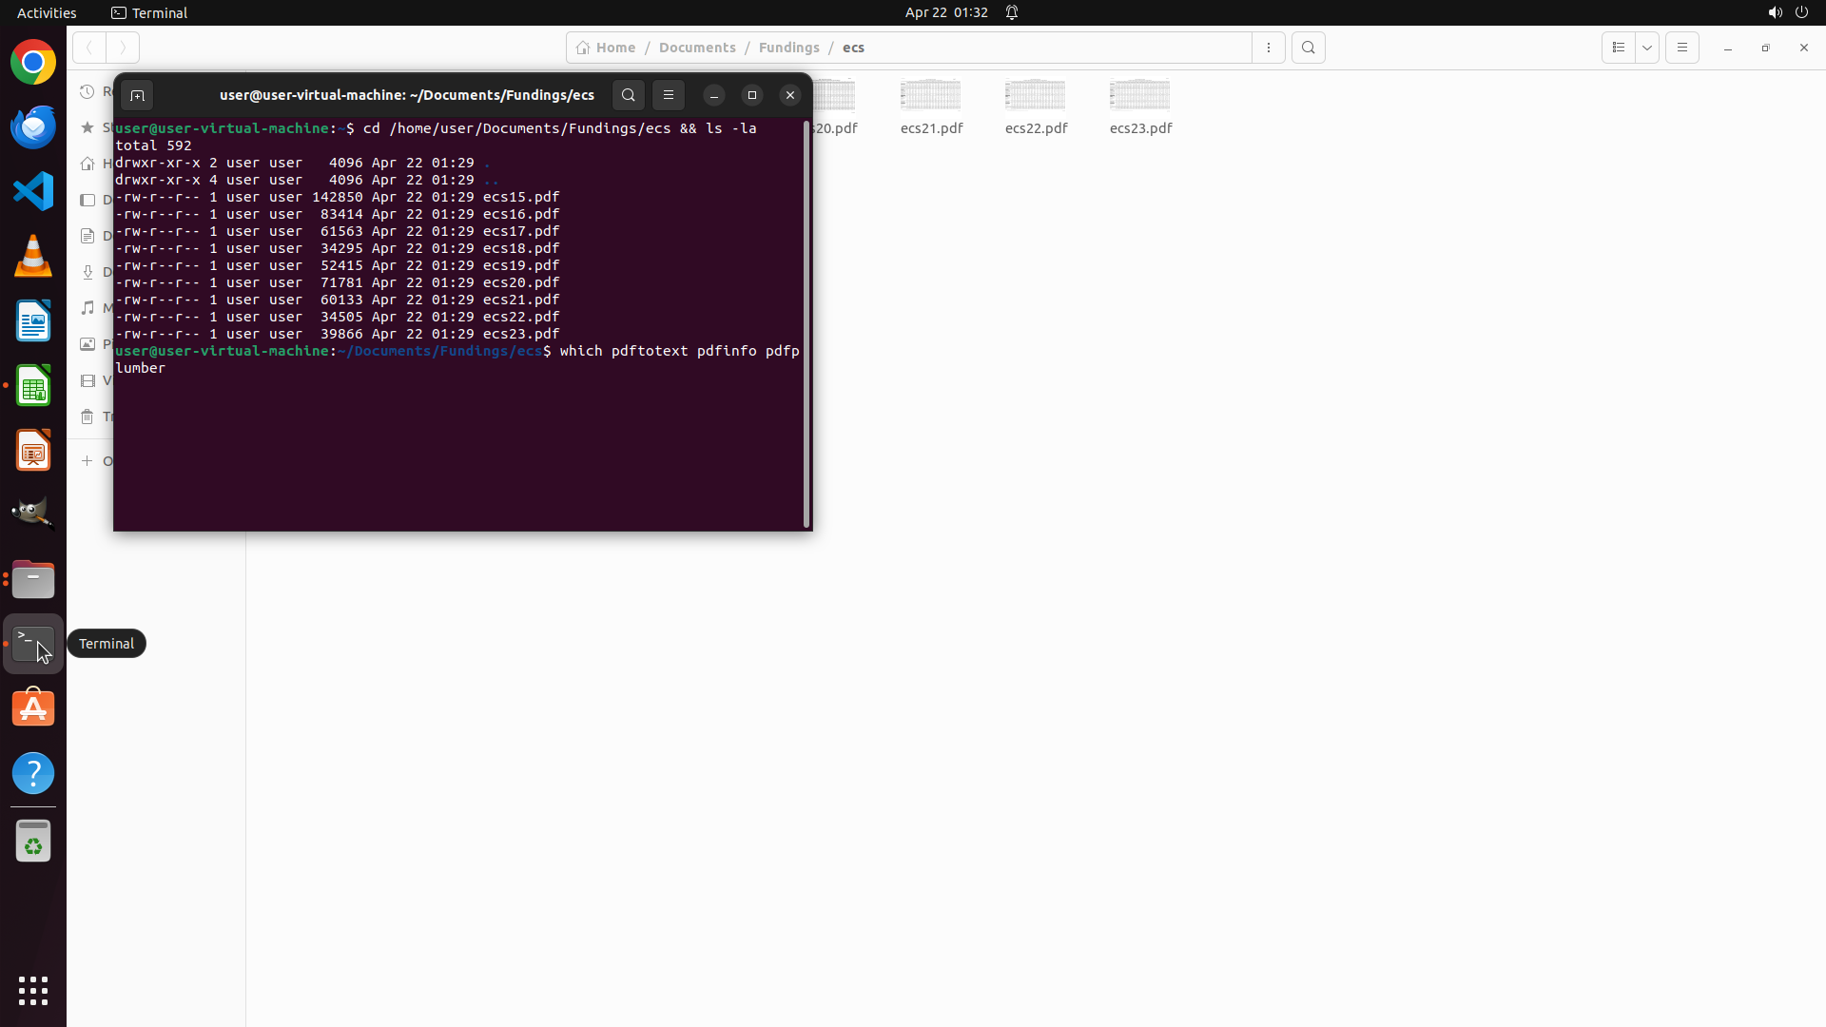The image size is (1826, 1027).
Task: Open Visual Studio Code from dock
Action: pos(33,192)
